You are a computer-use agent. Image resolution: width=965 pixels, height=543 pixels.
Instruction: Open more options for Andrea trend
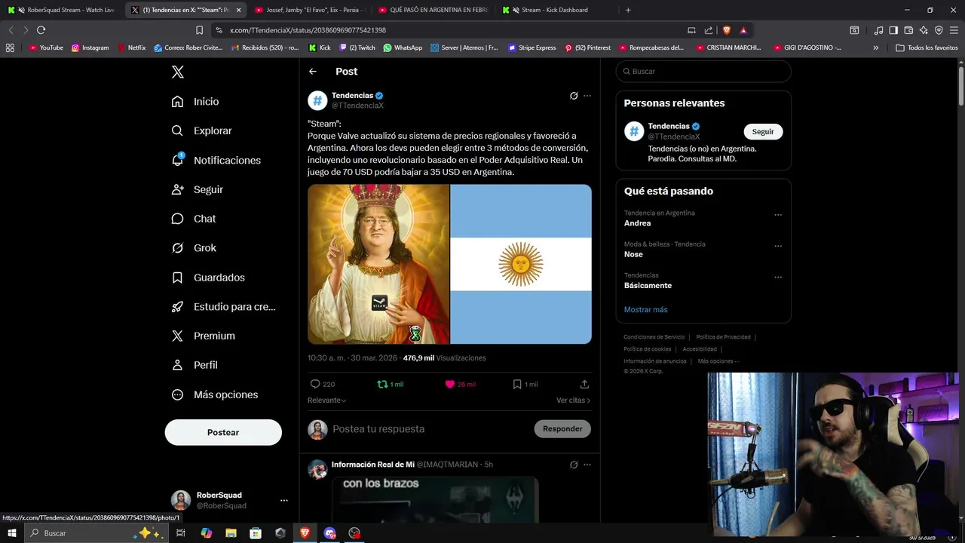tap(778, 215)
